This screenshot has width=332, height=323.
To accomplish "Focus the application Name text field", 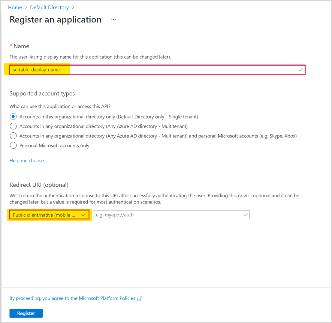I will point(157,70).
